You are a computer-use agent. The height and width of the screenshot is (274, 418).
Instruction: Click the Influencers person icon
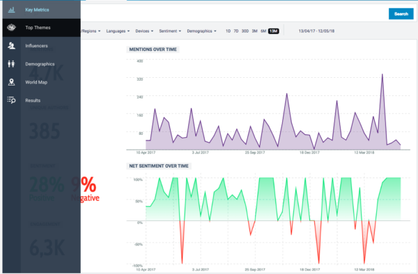pos(11,46)
